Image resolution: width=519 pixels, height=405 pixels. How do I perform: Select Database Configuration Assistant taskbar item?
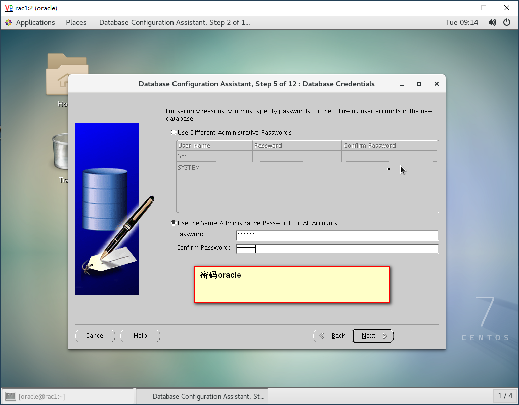point(202,396)
